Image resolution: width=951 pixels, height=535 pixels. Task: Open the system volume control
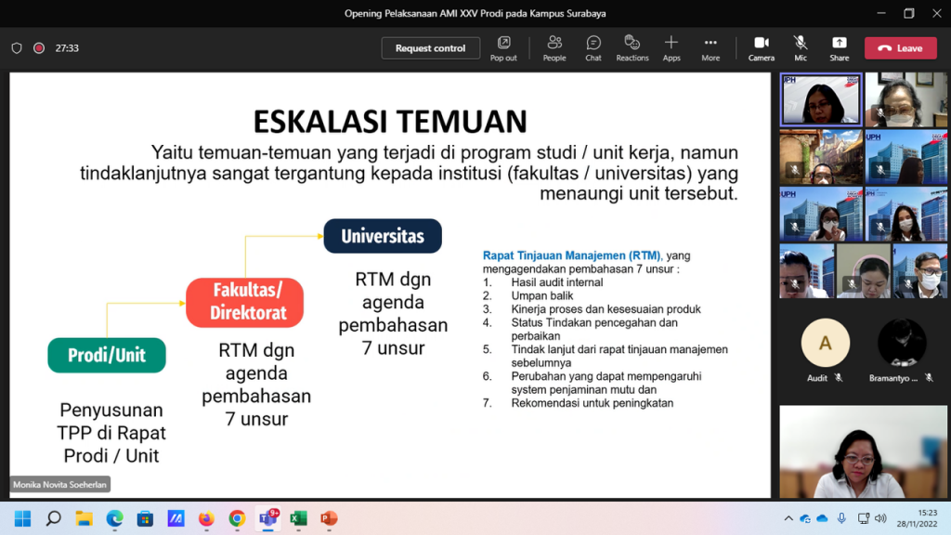click(879, 518)
